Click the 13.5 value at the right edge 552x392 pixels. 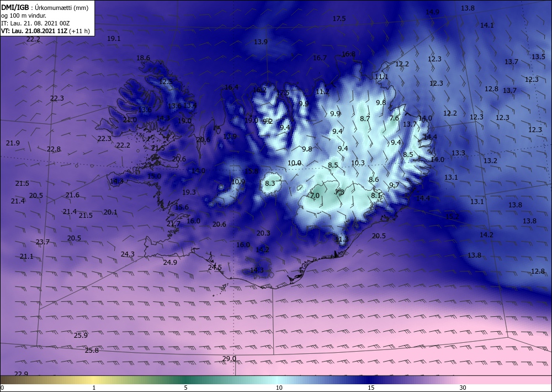[538, 57]
